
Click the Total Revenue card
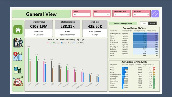(x=39, y=29)
